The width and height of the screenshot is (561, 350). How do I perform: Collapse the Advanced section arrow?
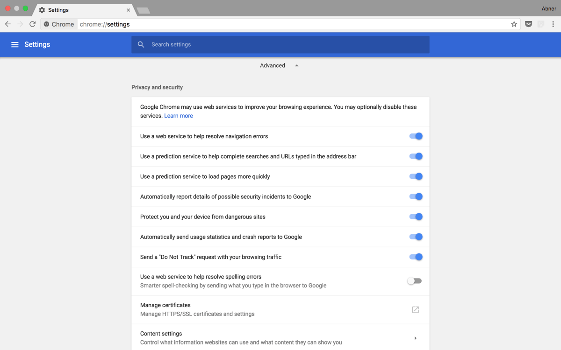(296, 66)
